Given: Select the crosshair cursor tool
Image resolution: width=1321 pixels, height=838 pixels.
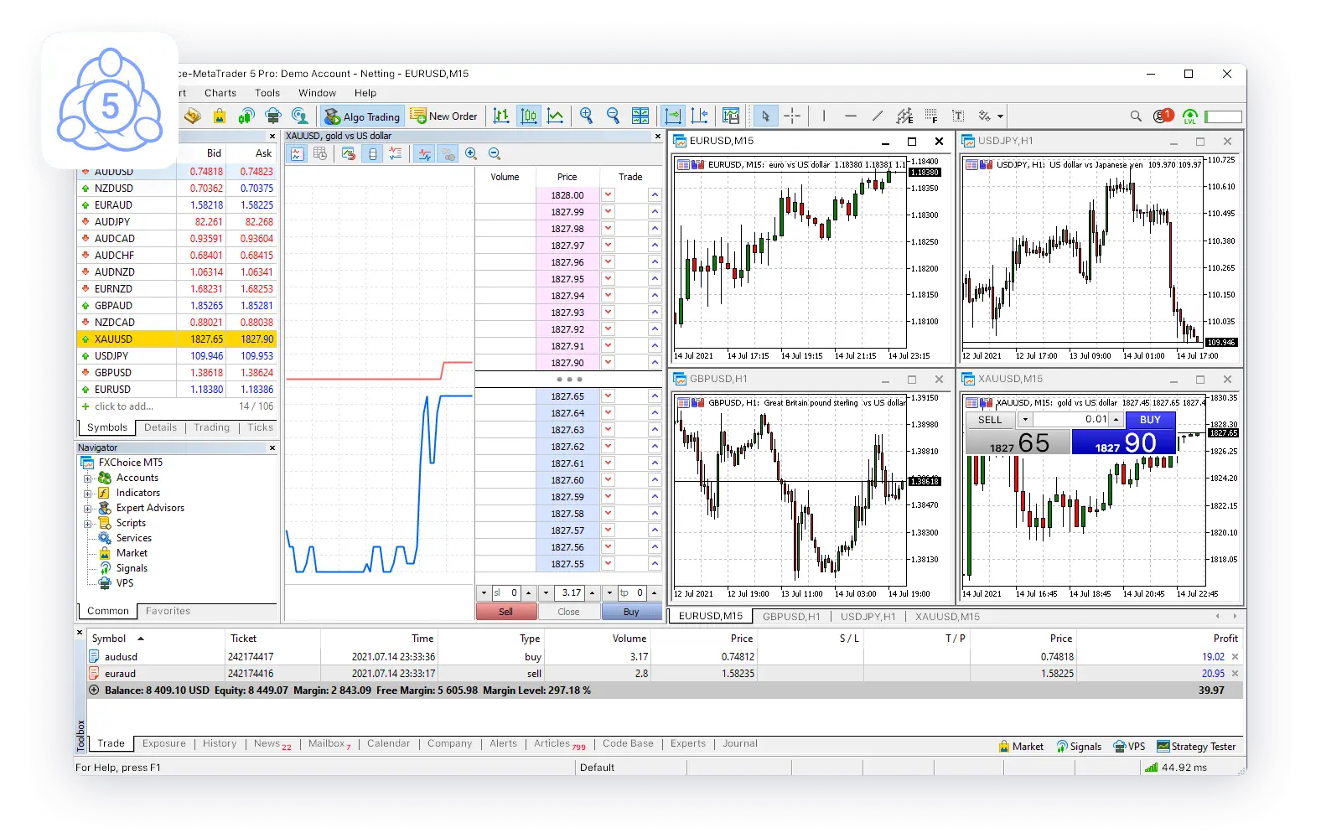Looking at the screenshot, I should (x=792, y=116).
